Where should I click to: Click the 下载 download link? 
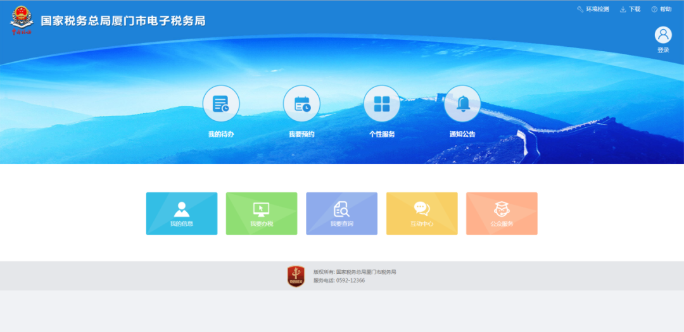coord(630,9)
